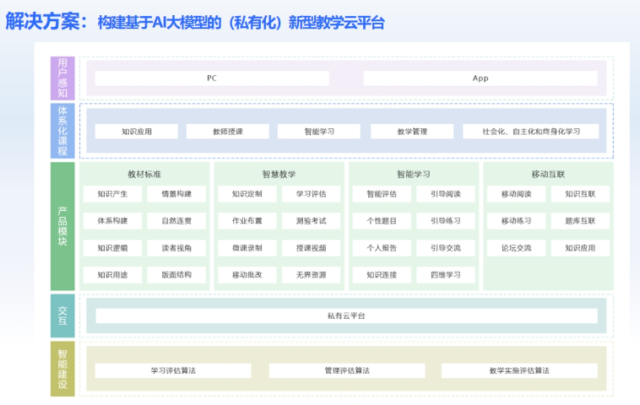The image size is (640, 405).
Task: Click the 教材标准 module heading
Action: tap(144, 174)
